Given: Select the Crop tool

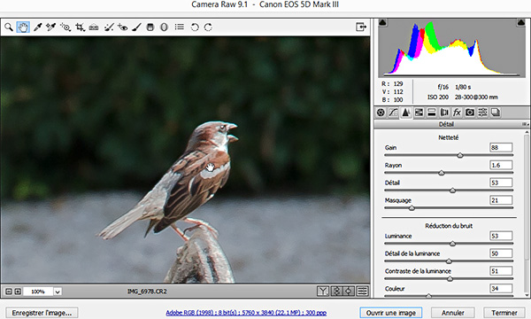Looking at the screenshot, I should 80,27.
